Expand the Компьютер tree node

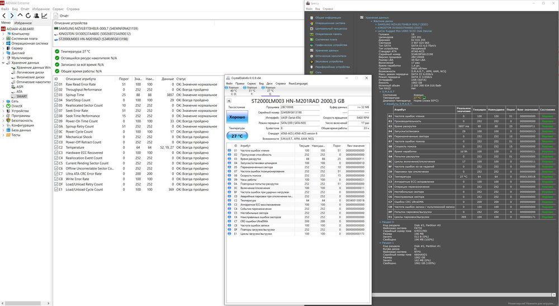3,34
